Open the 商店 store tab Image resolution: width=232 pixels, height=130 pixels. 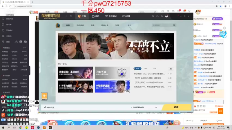[x=95, y=16]
